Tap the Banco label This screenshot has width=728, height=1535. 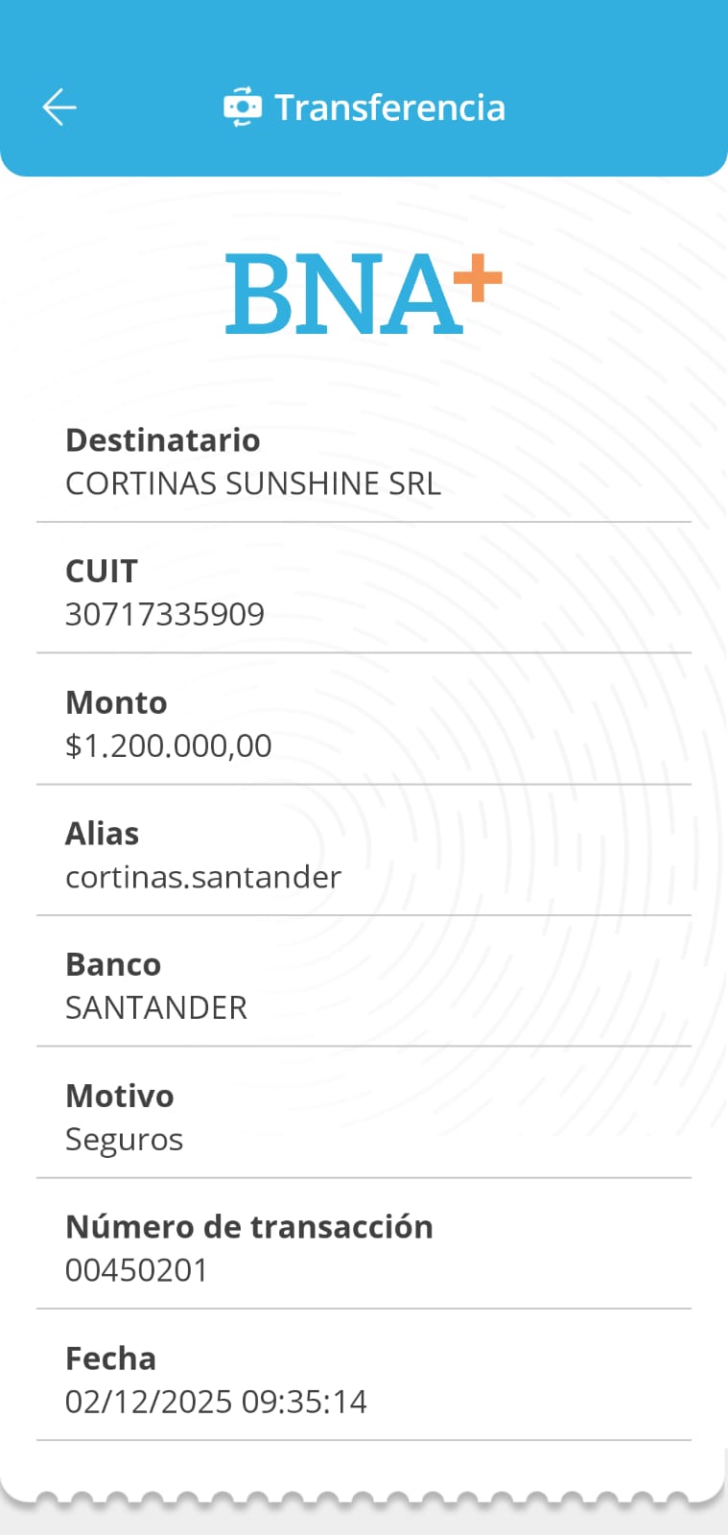click(x=113, y=964)
